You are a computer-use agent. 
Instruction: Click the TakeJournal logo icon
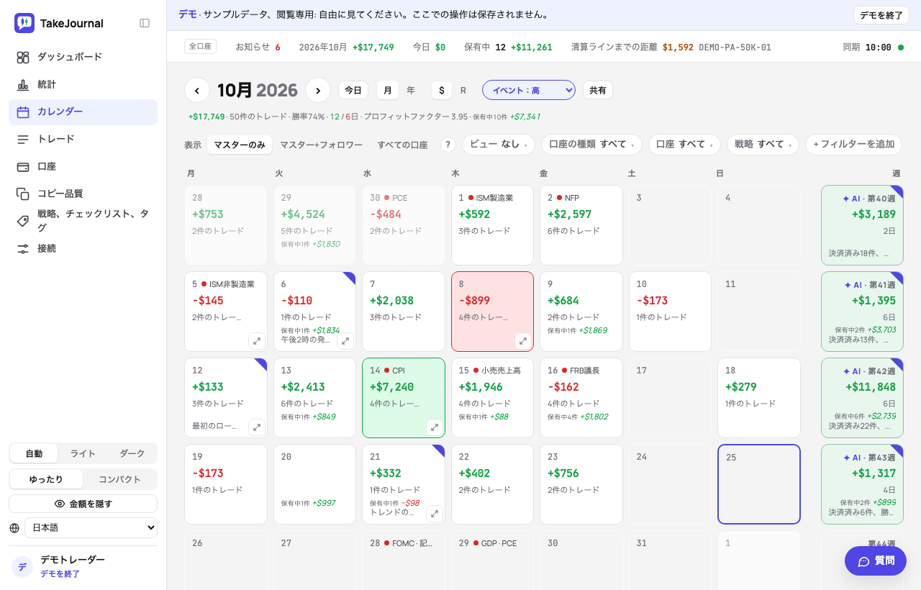tap(24, 23)
